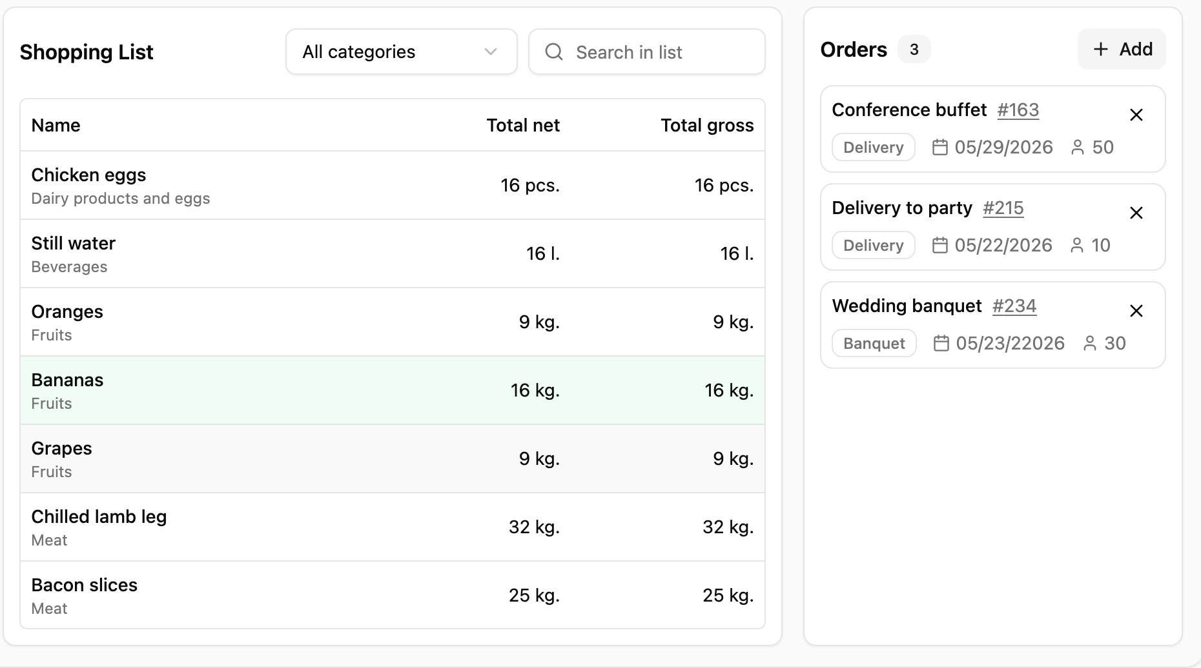This screenshot has height=668, width=1201.
Task: Click the Name column header
Action: [56, 125]
